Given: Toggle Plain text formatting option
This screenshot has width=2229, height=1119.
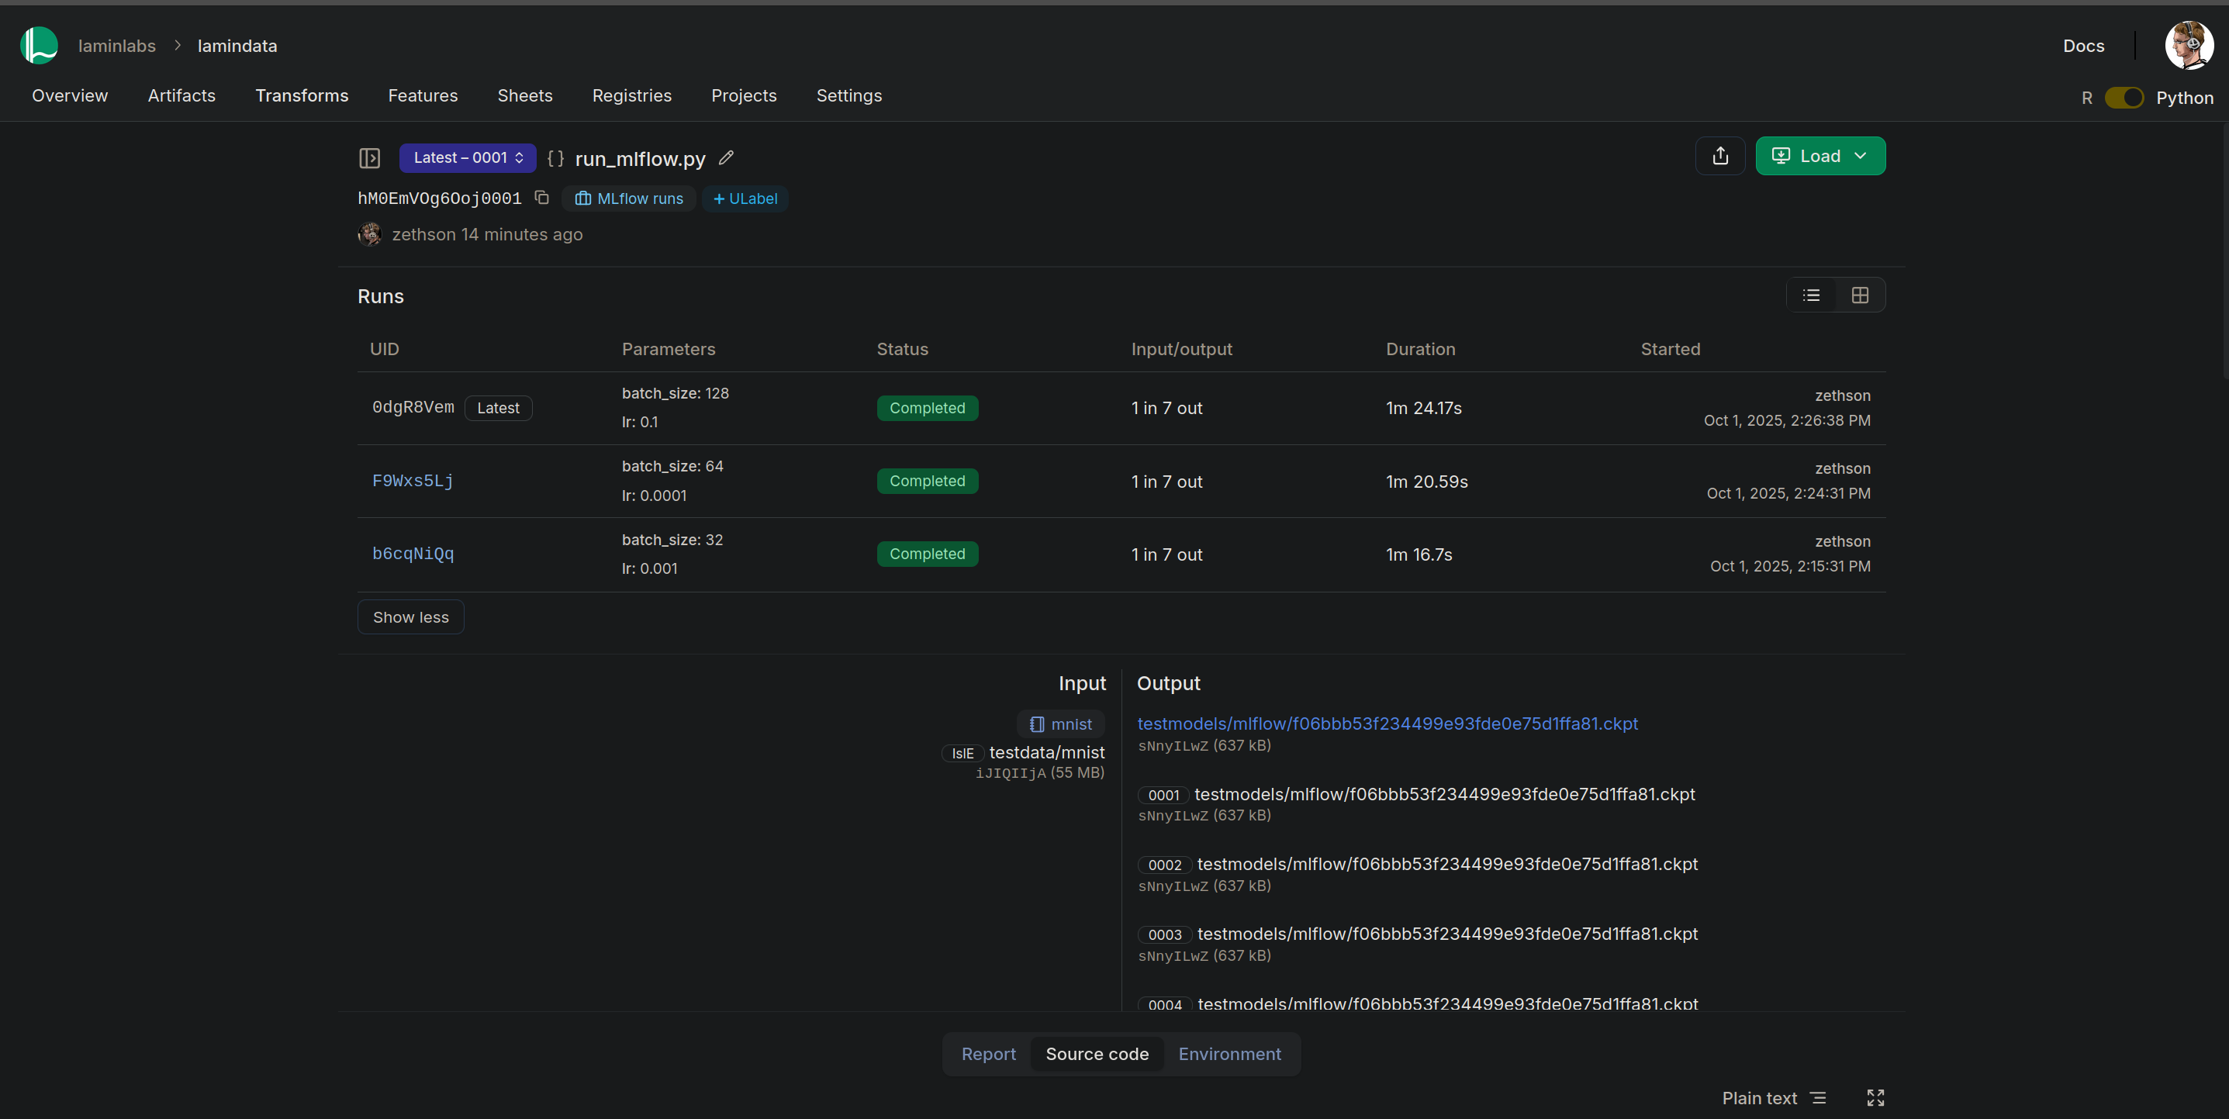Looking at the screenshot, I should click(1774, 1097).
